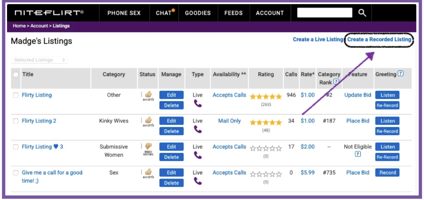Click Place Bid for Give me a call listing
The height and width of the screenshot is (200, 424).
pos(358,173)
